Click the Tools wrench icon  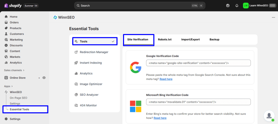(76, 41)
